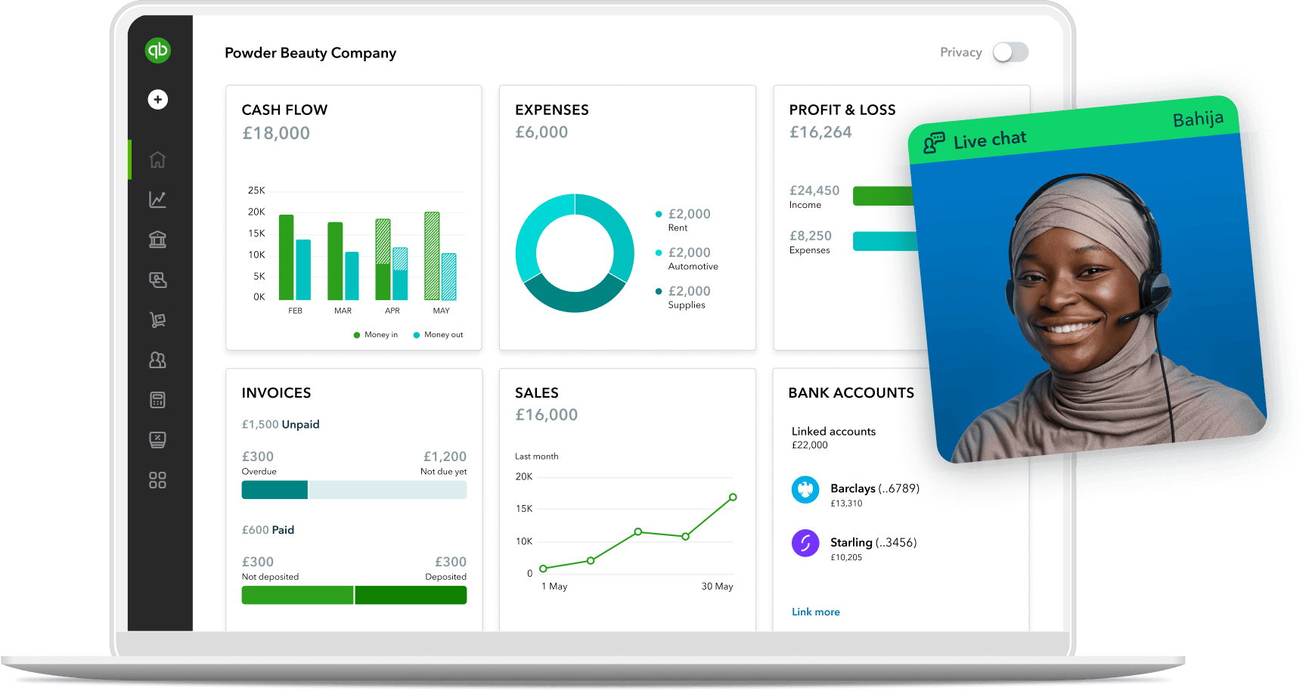This screenshot has height=691, width=1312.
Task: Open the four-squares apps icon in sidebar
Action: pyautogui.click(x=157, y=480)
